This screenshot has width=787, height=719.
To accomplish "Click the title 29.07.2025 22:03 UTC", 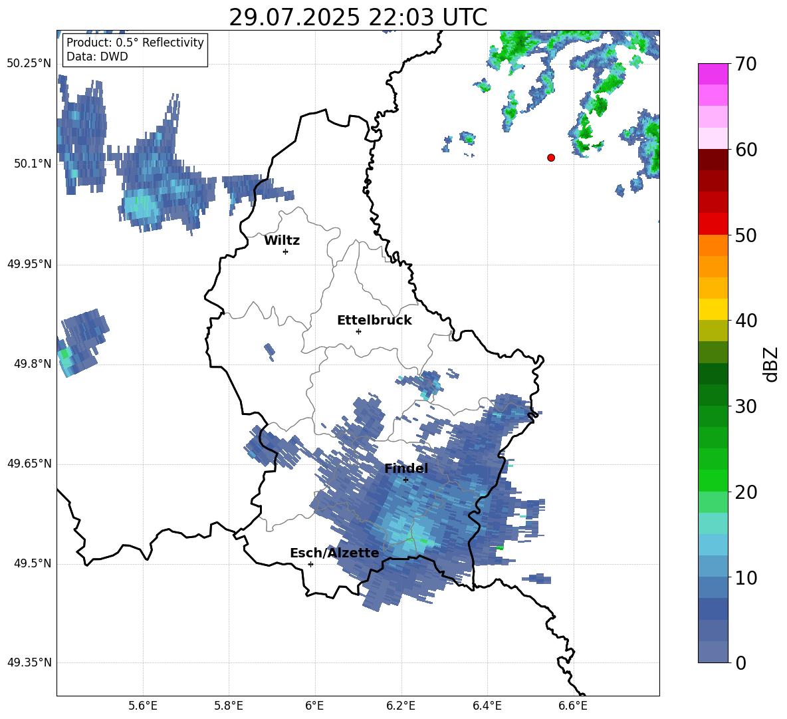I will [x=358, y=17].
